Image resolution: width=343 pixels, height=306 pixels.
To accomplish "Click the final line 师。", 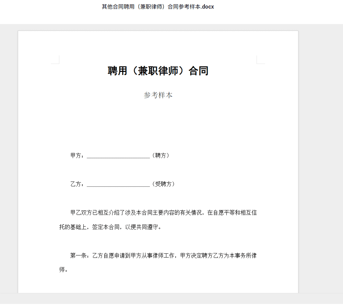I will click(x=64, y=270).
